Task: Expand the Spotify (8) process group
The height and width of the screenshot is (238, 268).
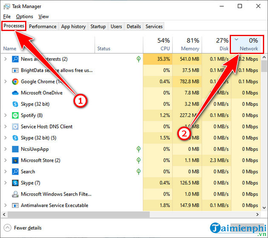Action: click(6, 115)
